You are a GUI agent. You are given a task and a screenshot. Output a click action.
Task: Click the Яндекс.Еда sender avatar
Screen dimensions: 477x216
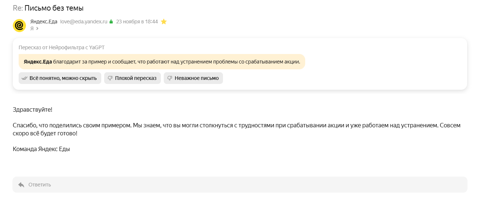(x=19, y=26)
